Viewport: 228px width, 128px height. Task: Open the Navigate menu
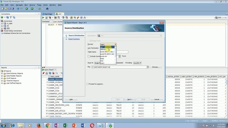(x=19, y=5)
